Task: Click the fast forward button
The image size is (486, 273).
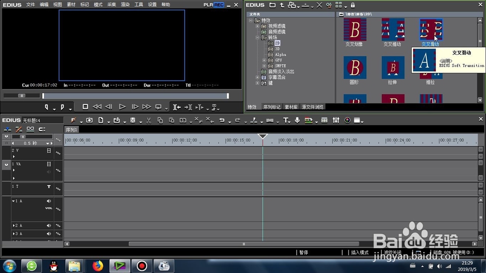Action: point(146,106)
